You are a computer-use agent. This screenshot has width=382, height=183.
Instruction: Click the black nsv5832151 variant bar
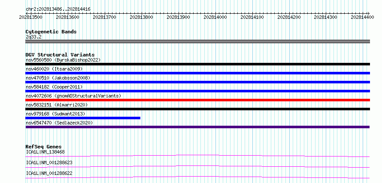pyautogui.click(x=197, y=109)
